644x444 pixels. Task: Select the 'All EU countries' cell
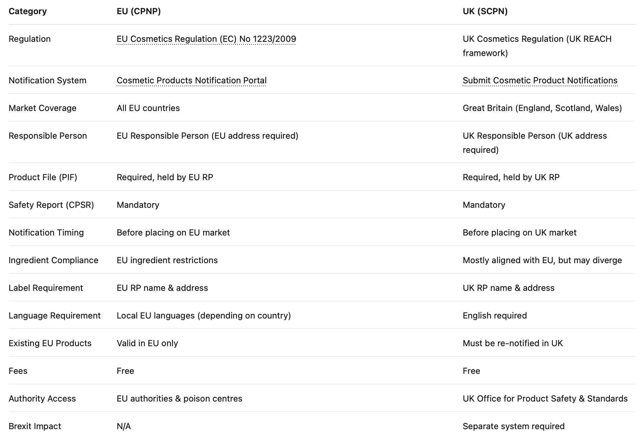148,108
